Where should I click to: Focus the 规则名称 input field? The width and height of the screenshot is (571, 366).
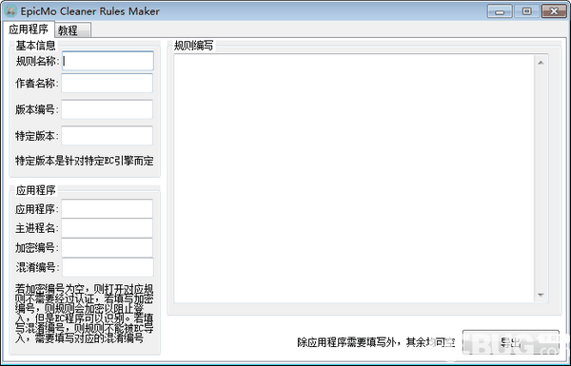(108, 61)
